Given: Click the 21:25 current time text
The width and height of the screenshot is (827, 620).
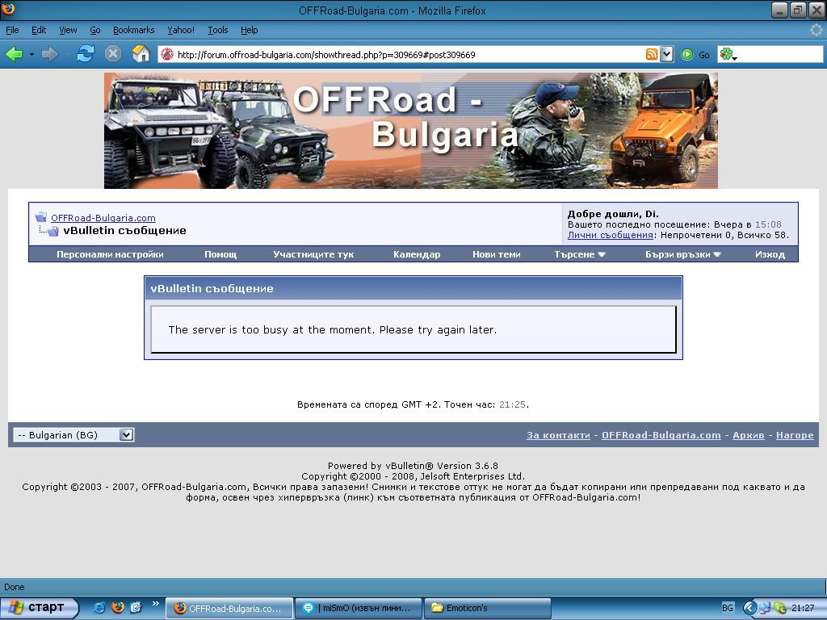Looking at the screenshot, I should tap(512, 404).
